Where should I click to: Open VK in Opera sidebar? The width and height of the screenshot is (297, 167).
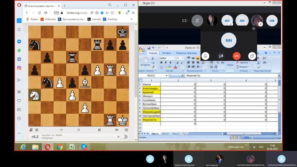pos(19,59)
